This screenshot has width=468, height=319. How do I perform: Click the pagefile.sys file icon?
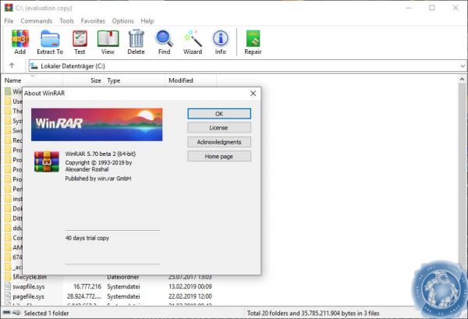8,296
